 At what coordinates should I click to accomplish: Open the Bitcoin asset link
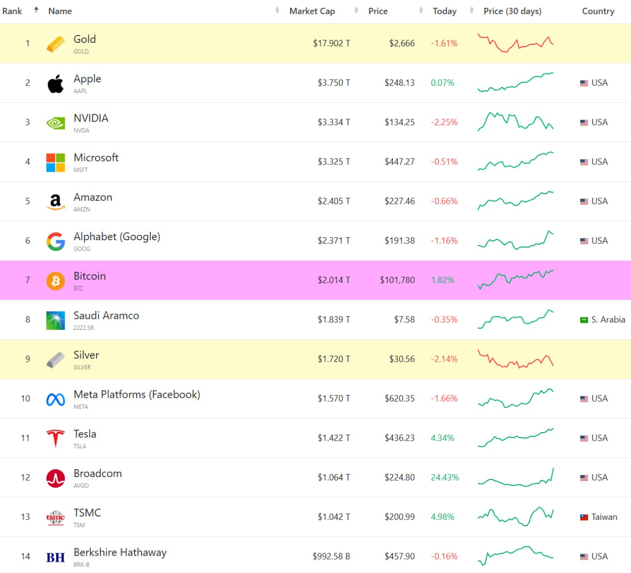90,276
